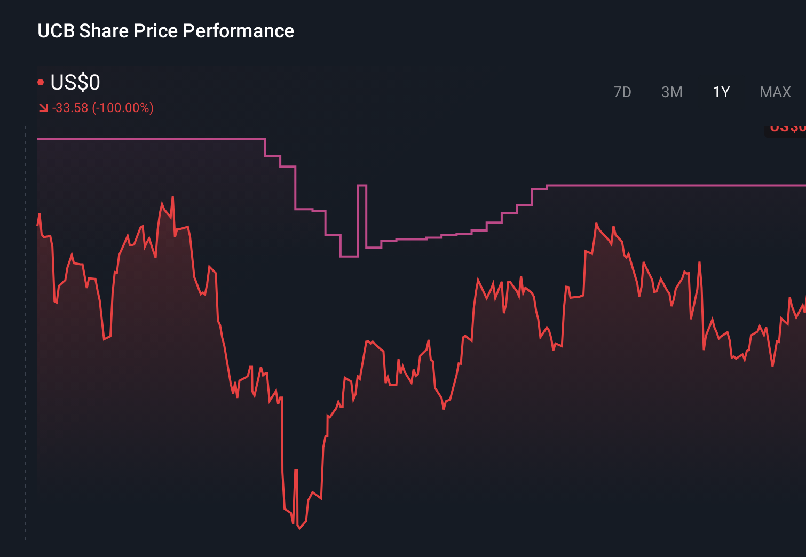Select the 1Y range selector
The width and height of the screenshot is (806, 557).
pyautogui.click(x=721, y=92)
